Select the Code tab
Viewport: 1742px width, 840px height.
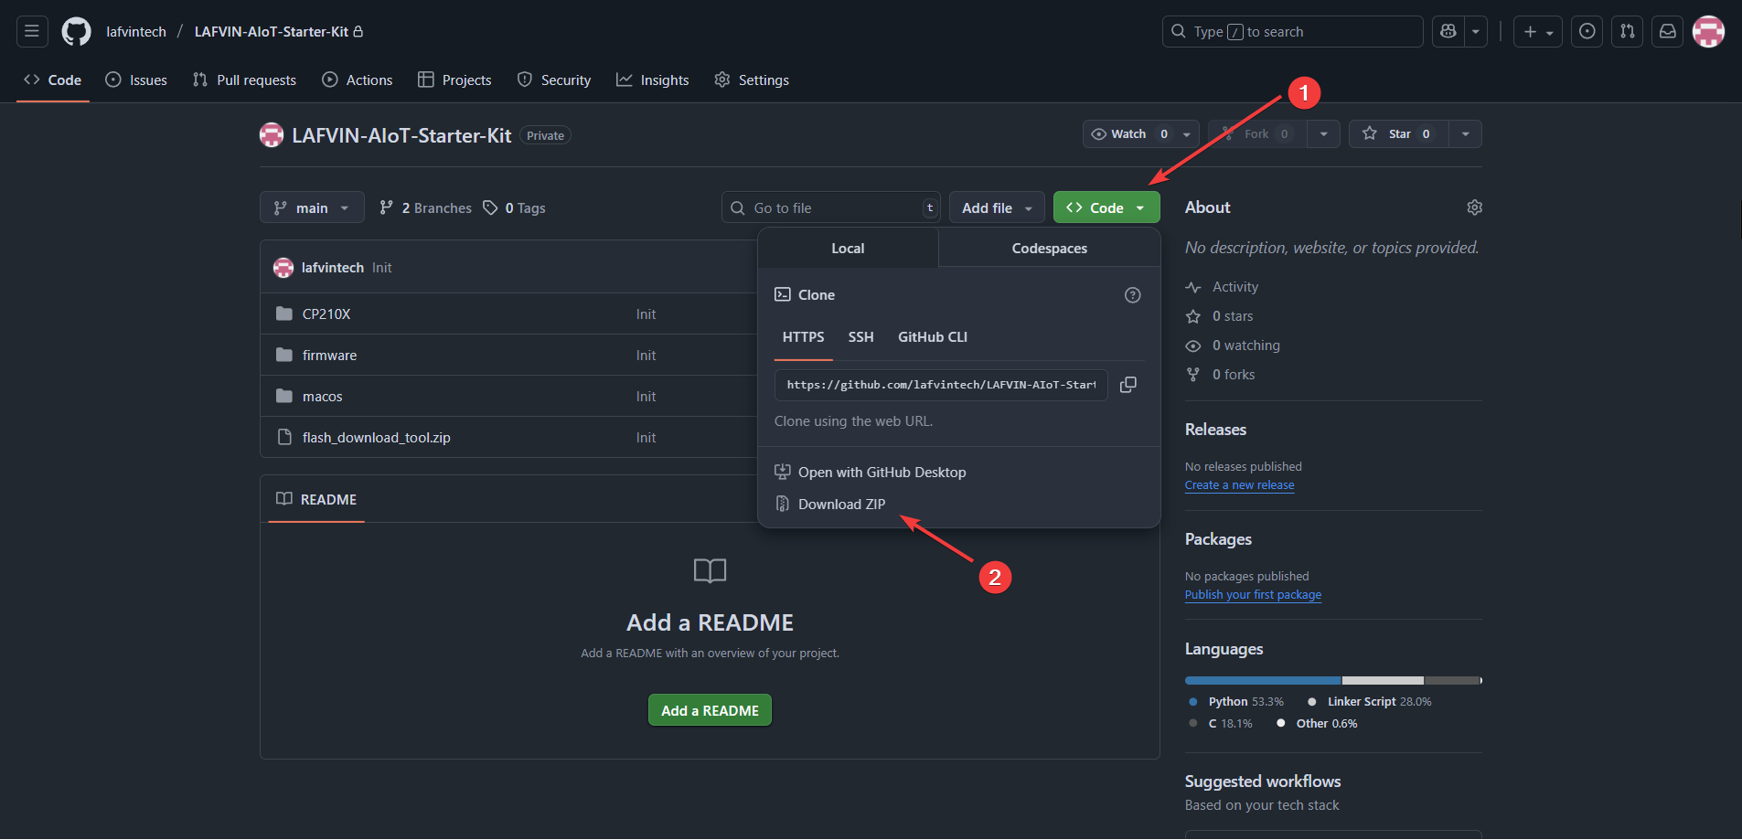tap(53, 80)
